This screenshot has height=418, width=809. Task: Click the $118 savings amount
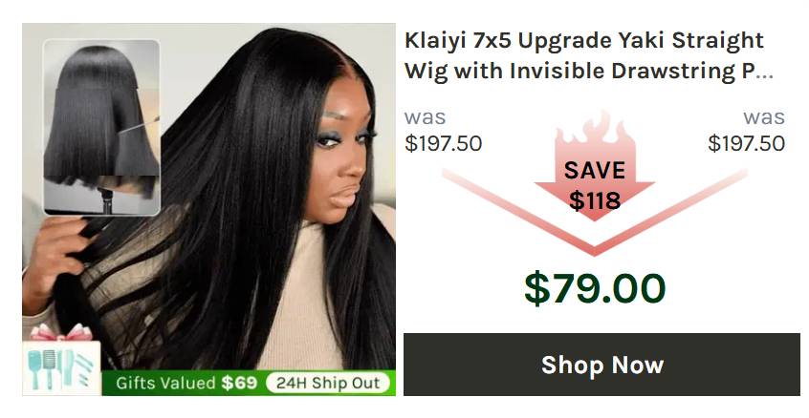pos(595,200)
